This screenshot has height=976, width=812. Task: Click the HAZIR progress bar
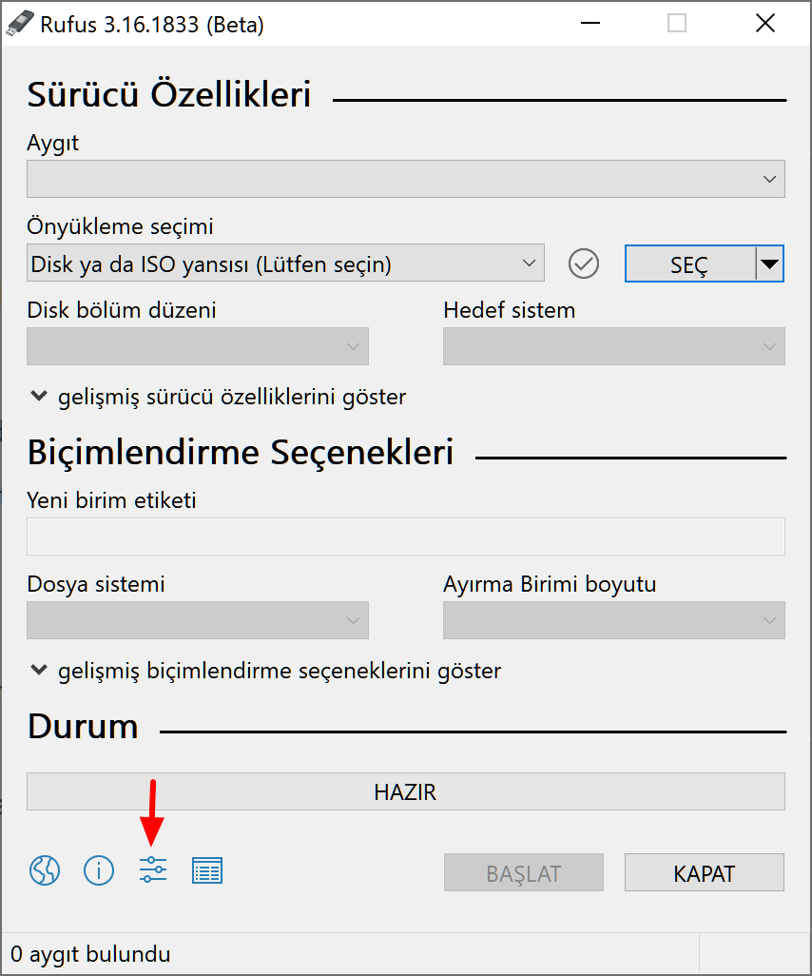coord(406,791)
